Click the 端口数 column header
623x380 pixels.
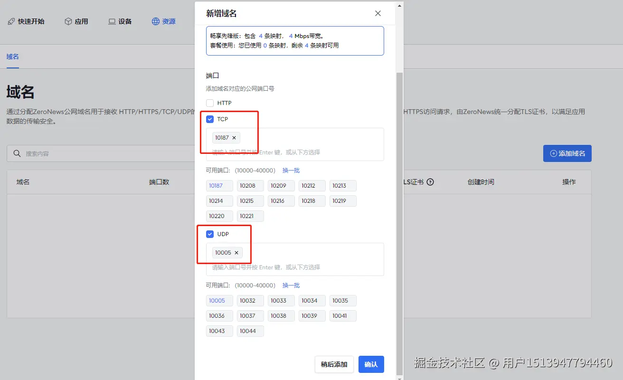[159, 182]
